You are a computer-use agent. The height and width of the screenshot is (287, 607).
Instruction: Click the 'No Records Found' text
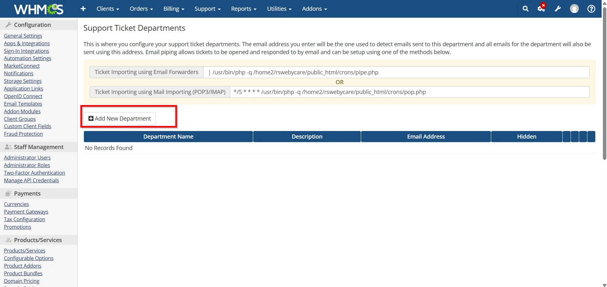(x=109, y=148)
